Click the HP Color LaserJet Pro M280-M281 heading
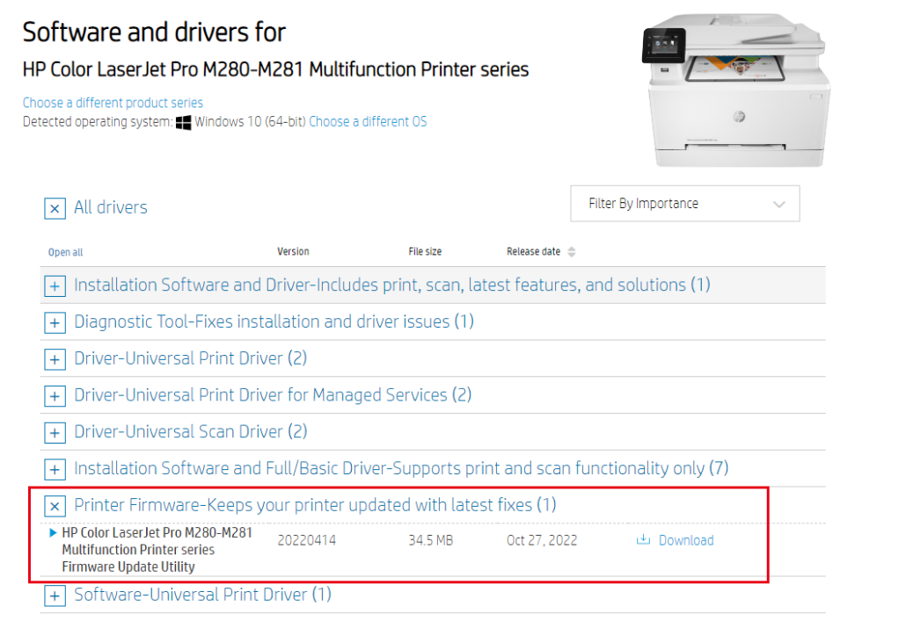Screen dimensions: 906x621 pos(275,70)
